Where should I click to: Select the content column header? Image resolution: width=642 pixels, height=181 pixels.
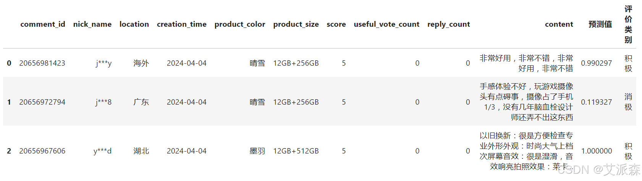pyautogui.click(x=559, y=24)
